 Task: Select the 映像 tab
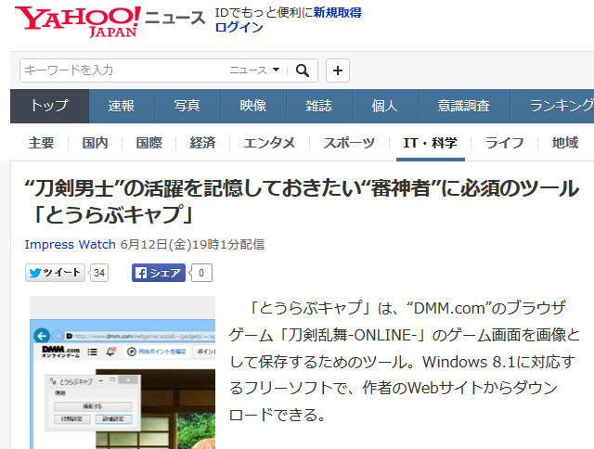pyautogui.click(x=253, y=106)
